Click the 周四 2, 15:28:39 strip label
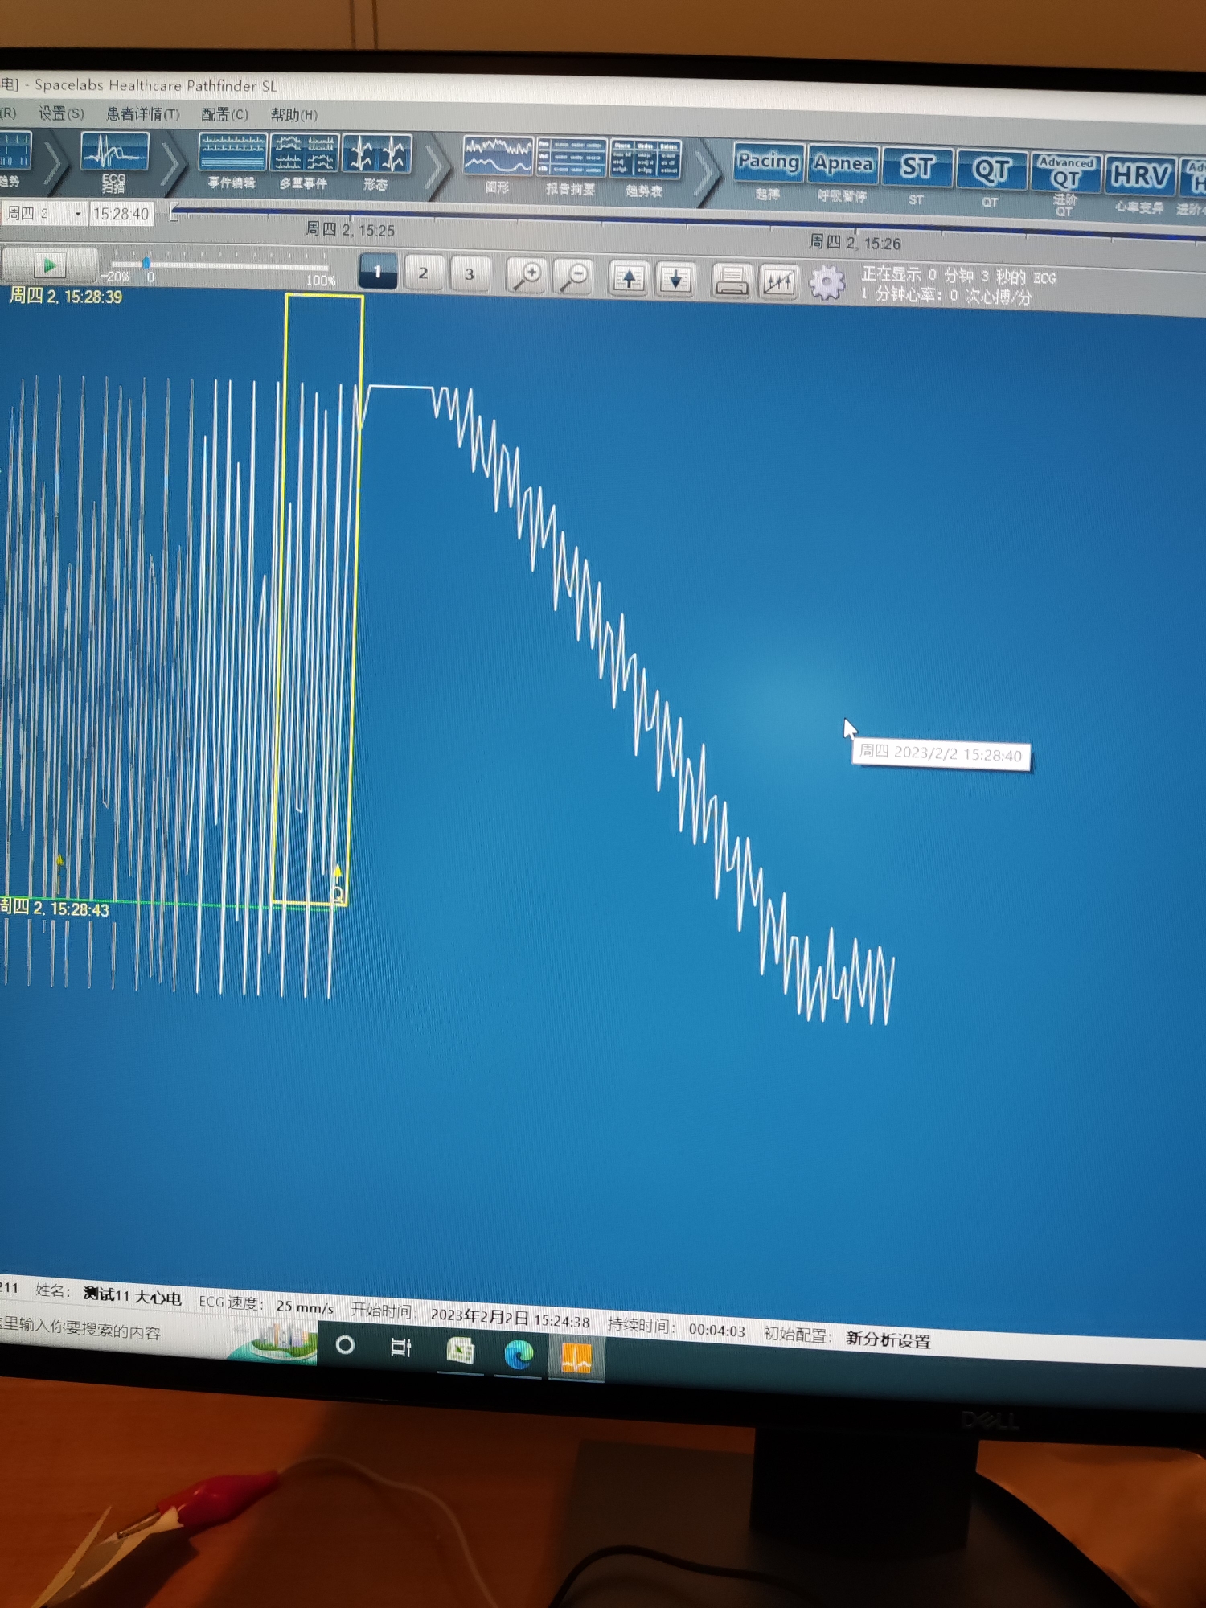Image resolution: width=1206 pixels, height=1608 pixels. [65, 297]
